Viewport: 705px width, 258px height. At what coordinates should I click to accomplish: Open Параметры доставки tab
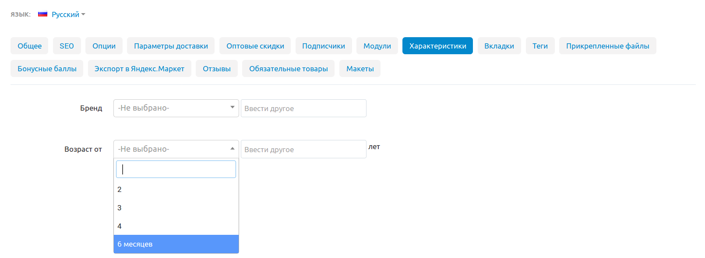[171, 46]
